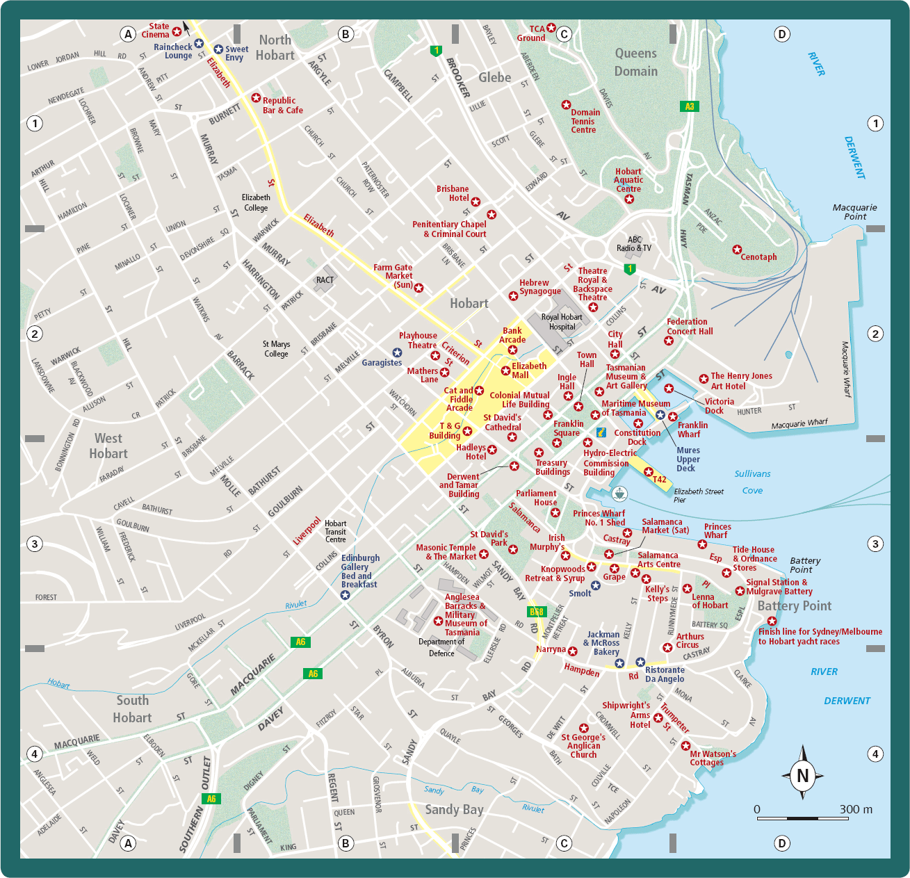Click the "Tasmanian Museum & Art Gallery" label
The width and height of the screenshot is (910, 878).
click(626, 377)
